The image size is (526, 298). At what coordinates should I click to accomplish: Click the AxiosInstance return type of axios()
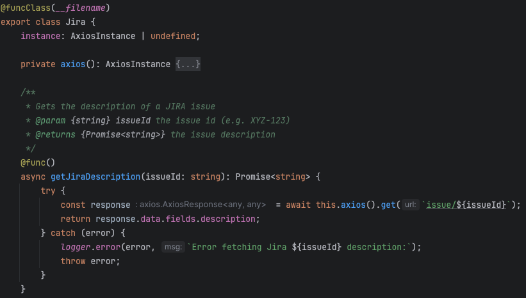click(138, 65)
